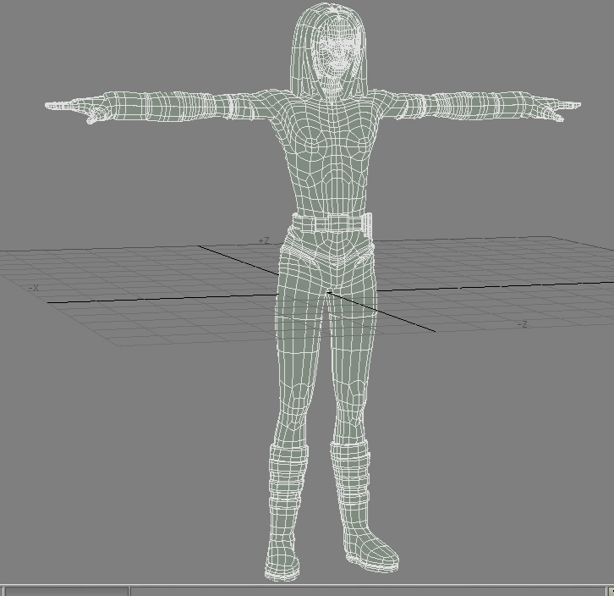Click the character's abdomen above the belt

[330, 190]
